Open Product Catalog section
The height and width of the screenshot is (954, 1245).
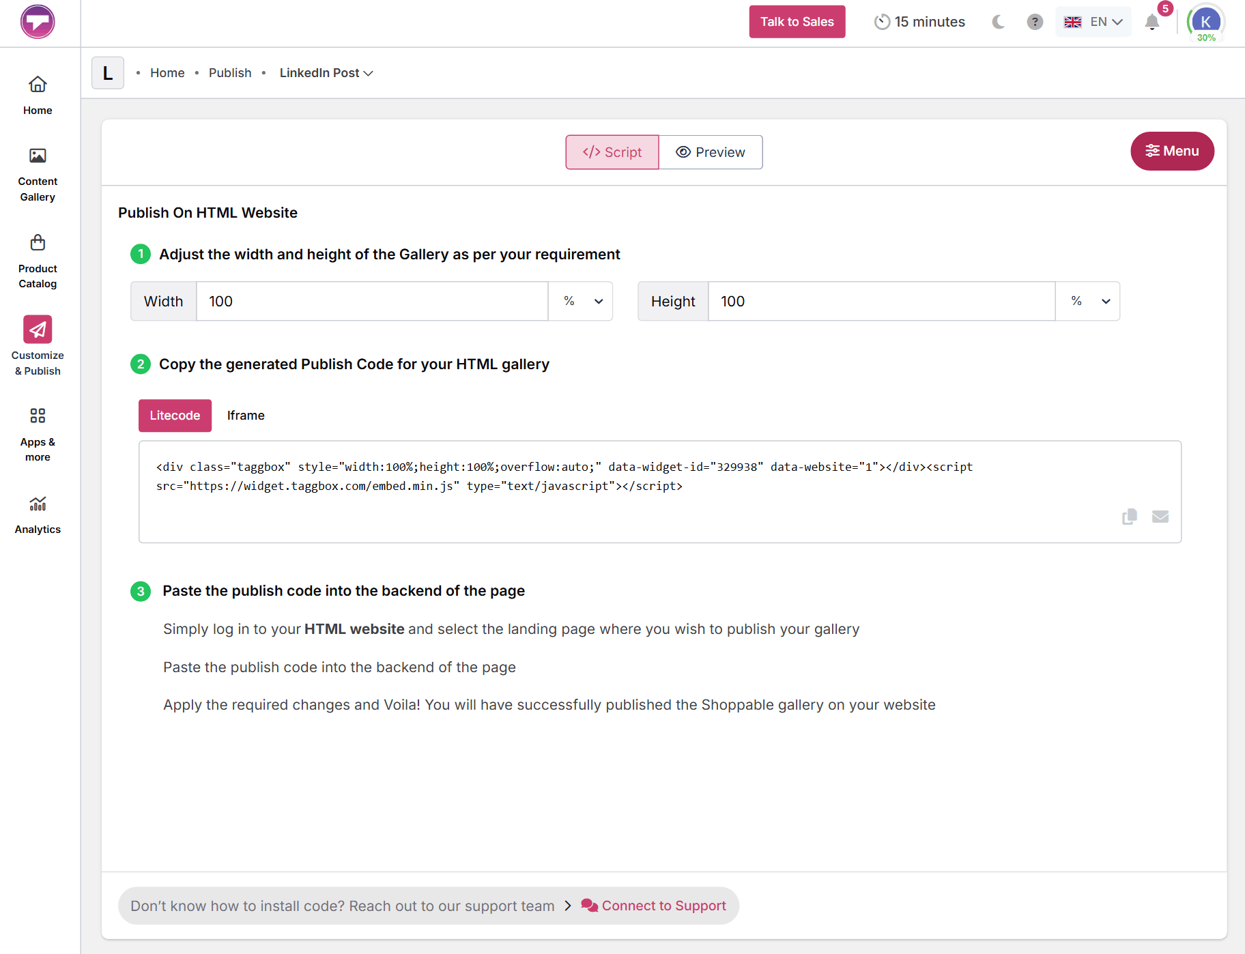pyautogui.click(x=38, y=262)
